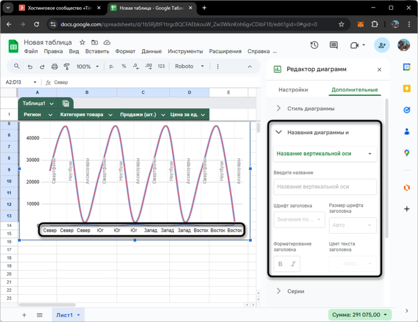This screenshot has height=322, width=418.
Task: Click the Введите название input field
Action: point(325,187)
